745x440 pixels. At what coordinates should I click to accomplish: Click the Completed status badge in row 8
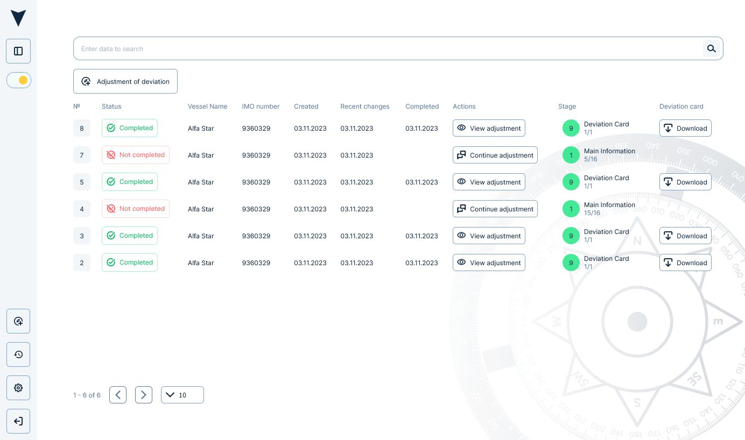[130, 128]
